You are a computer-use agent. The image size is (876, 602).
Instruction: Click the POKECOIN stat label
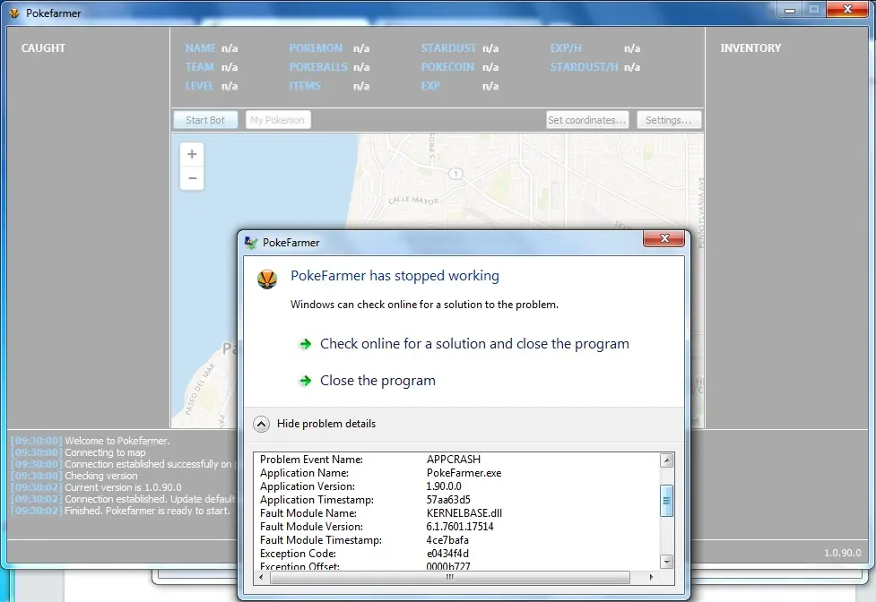(x=447, y=67)
